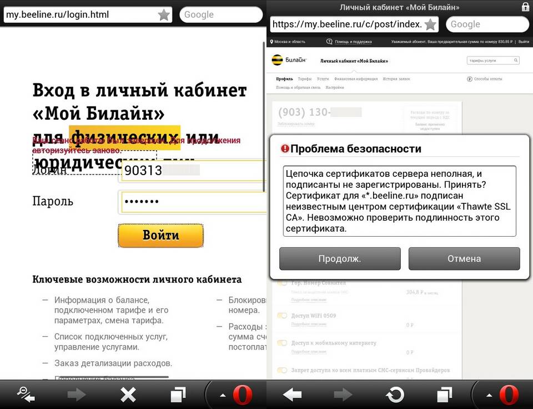Open tabs view in right browser toolbar
533x409 pixels.
tap(445, 395)
